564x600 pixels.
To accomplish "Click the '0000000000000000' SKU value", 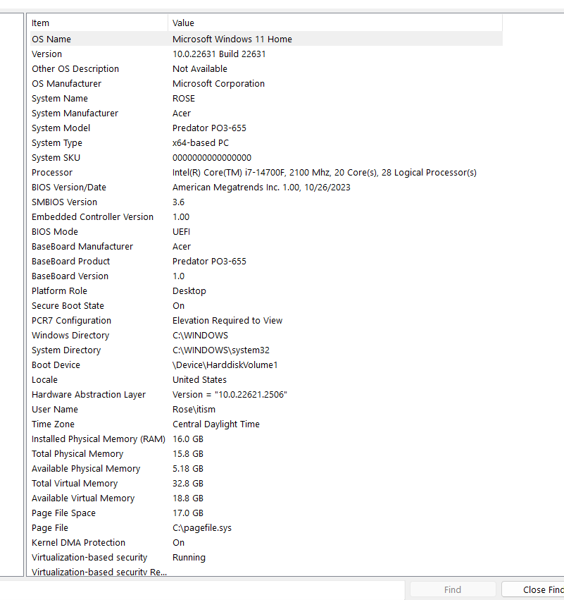I will pyautogui.click(x=212, y=158).
